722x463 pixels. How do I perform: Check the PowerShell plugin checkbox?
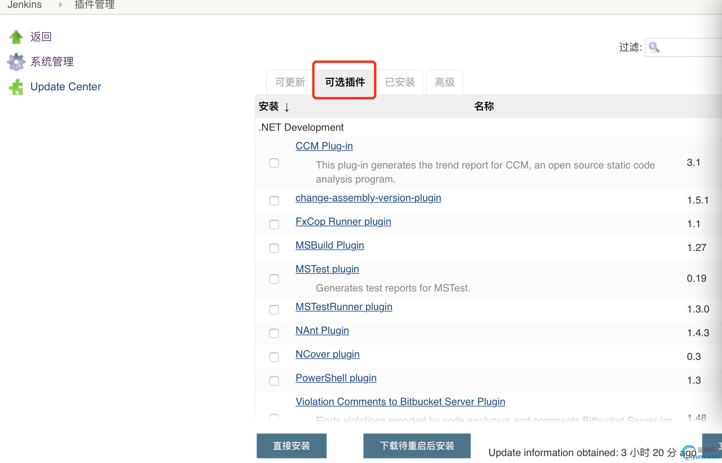tap(274, 381)
